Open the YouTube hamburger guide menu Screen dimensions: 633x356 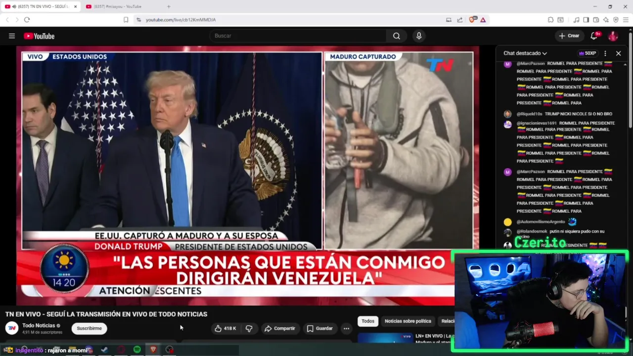12,36
